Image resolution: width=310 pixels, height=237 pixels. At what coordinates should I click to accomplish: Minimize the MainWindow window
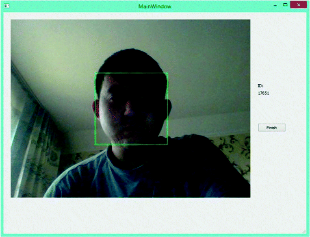(x=275, y=6)
